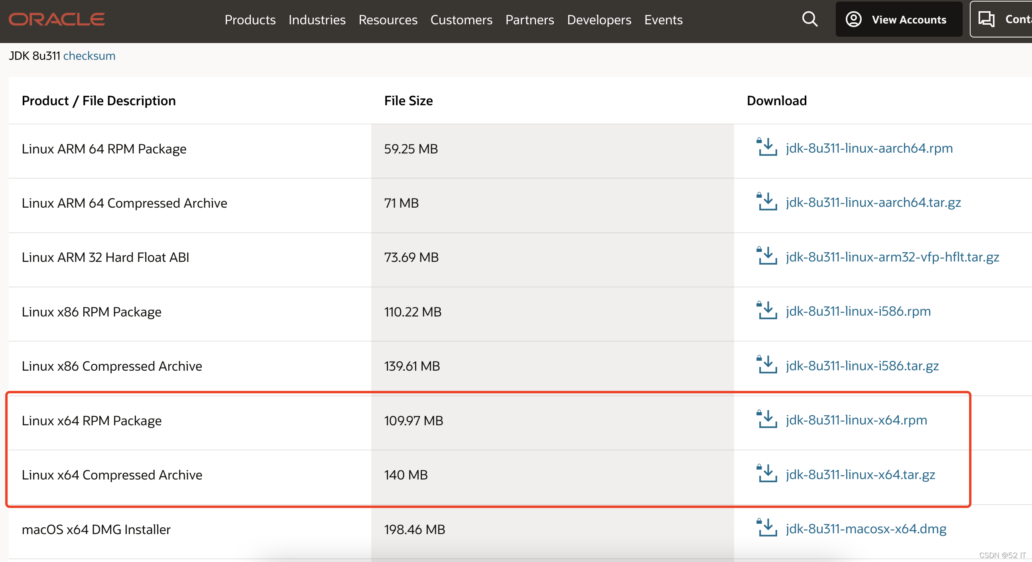The width and height of the screenshot is (1032, 562).
Task: Select the 59.25 MB file size
Action: click(411, 149)
